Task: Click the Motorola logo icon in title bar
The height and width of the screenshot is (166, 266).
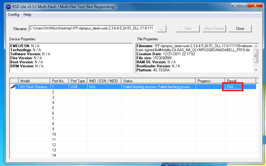Action: click(x=8, y=7)
